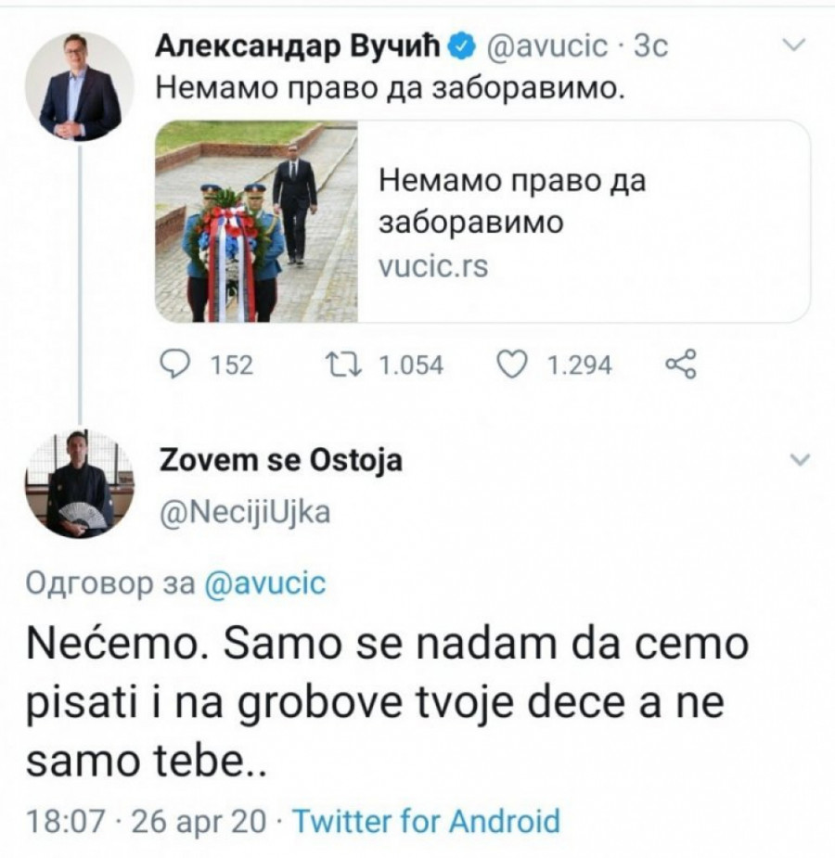Screen dimensions: 835x858
Task: Click the share icon under the top tweet
Action: [681, 365]
